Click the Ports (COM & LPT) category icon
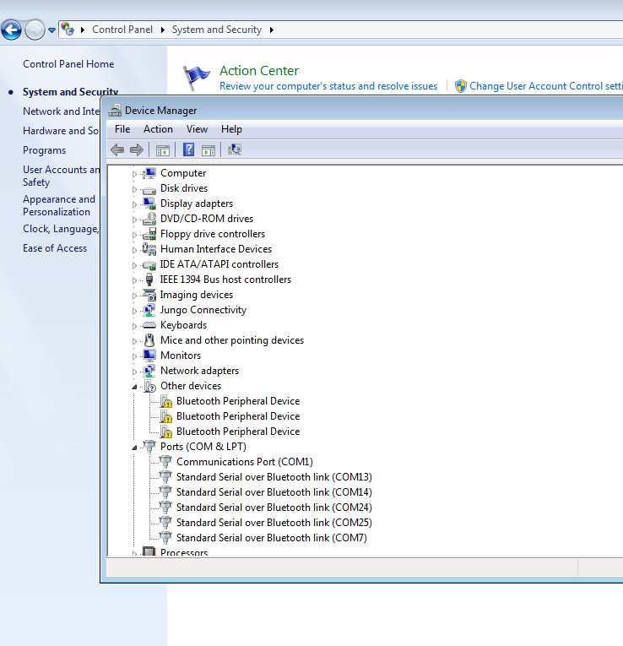Image resolution: width=623 pixels, height=646 pixels. [149, 446]
